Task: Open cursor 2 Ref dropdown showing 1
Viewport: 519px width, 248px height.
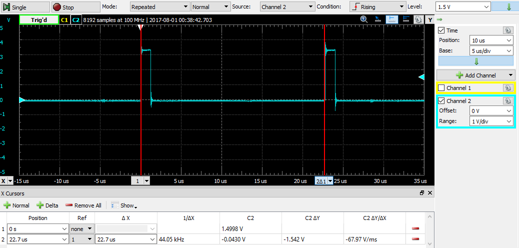Action: pyautogui.click(x=81, y=239)
